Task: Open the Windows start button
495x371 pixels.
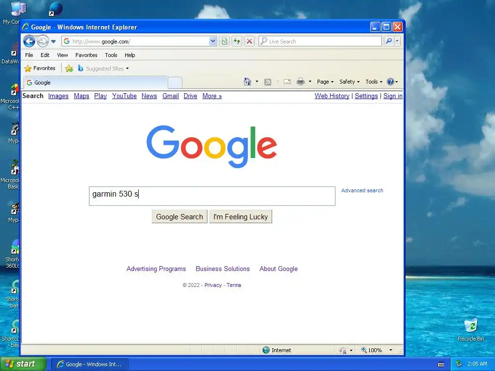Action: [23, 364]
